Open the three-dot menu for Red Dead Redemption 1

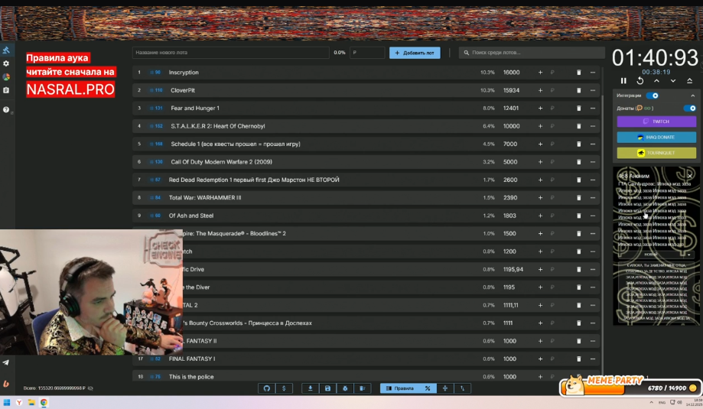click(593, 180)
